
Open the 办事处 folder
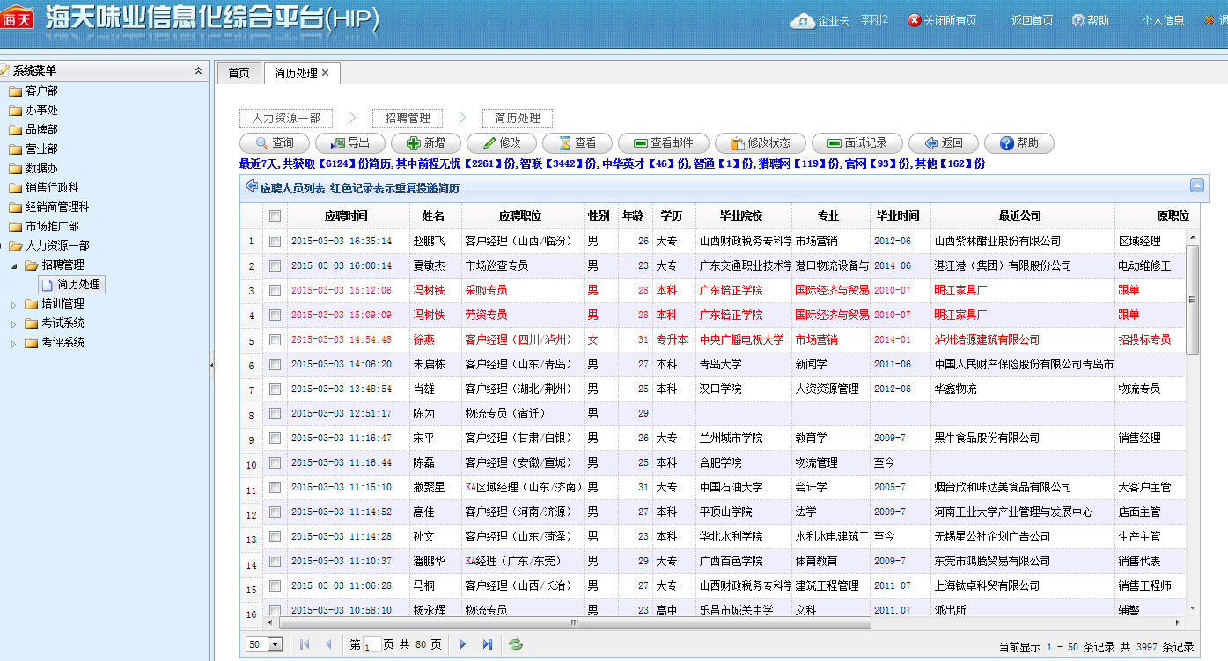(33, 110)
